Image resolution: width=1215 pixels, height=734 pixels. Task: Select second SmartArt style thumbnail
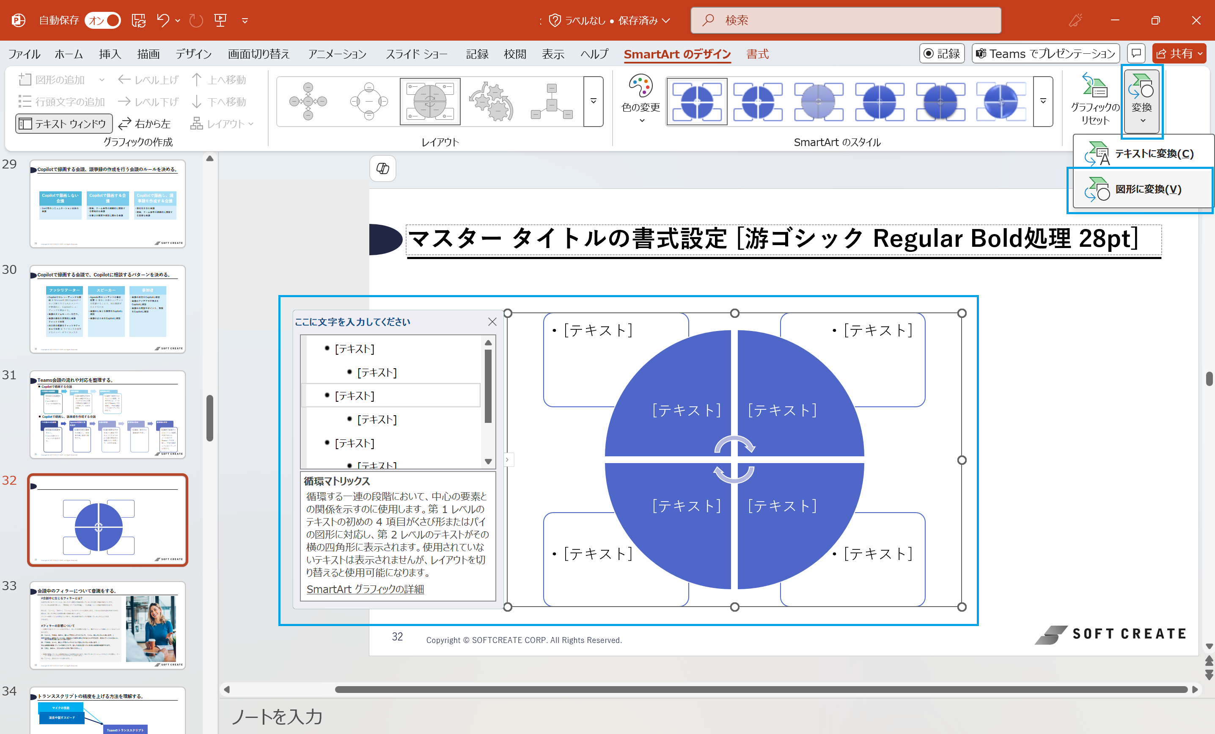(757, 101)
